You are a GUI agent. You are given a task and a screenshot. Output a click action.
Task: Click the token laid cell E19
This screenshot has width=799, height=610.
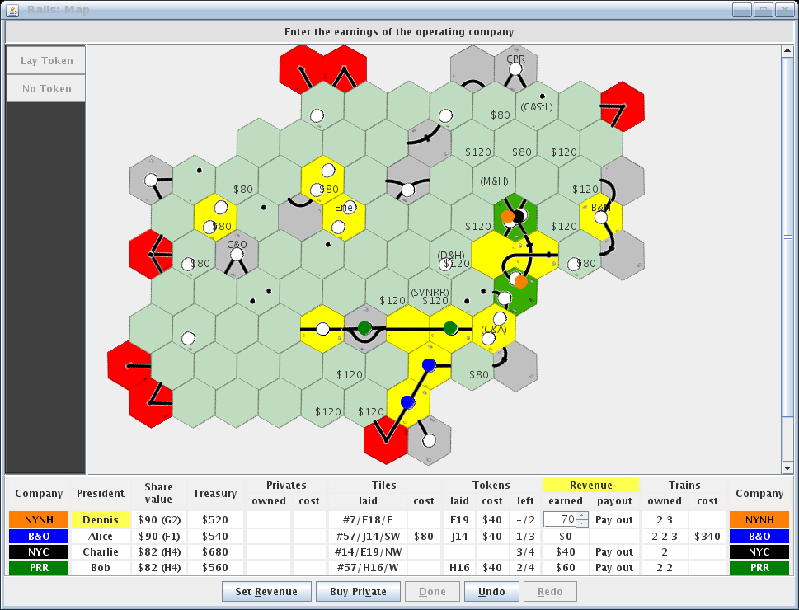point(459,520)
